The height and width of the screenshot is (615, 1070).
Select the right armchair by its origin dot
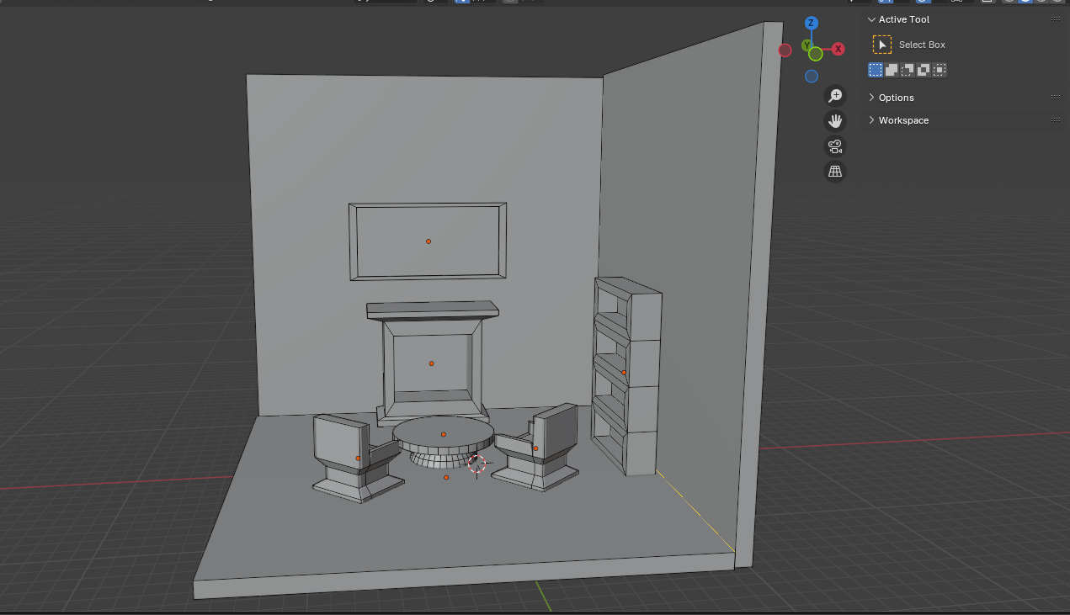pyautogui.click(x=535, y=448)
